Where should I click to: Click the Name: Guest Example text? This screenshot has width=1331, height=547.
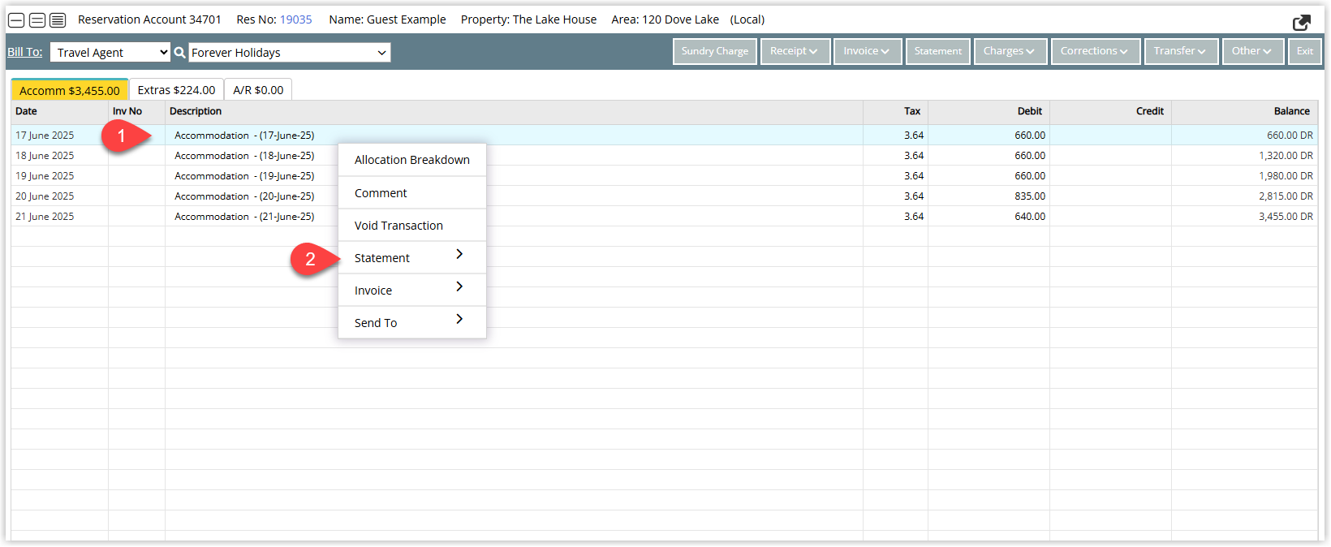[387, 19]
